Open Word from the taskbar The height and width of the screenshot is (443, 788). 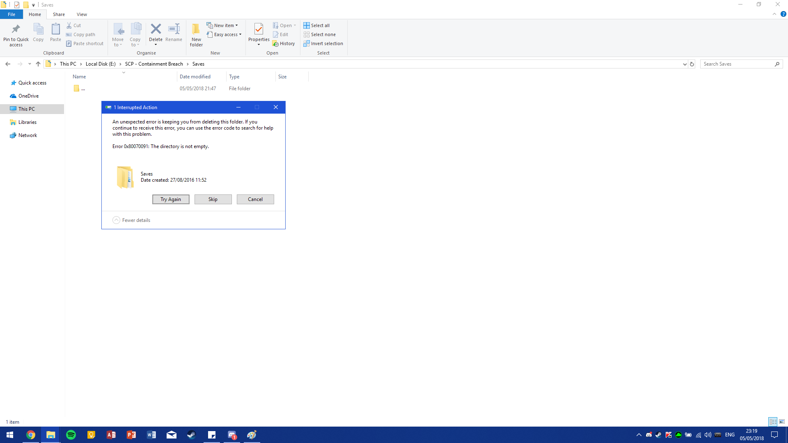pyautogui.click(x=151, y=435)
